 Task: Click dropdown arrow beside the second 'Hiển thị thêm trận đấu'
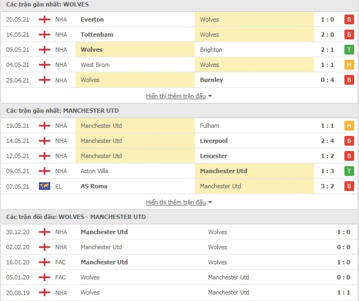[210, 202]
